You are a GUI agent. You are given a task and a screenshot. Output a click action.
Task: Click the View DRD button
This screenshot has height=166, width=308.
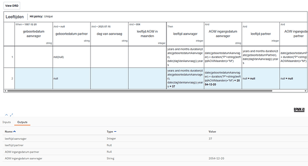pyautogui.click(x=12, y=6)
